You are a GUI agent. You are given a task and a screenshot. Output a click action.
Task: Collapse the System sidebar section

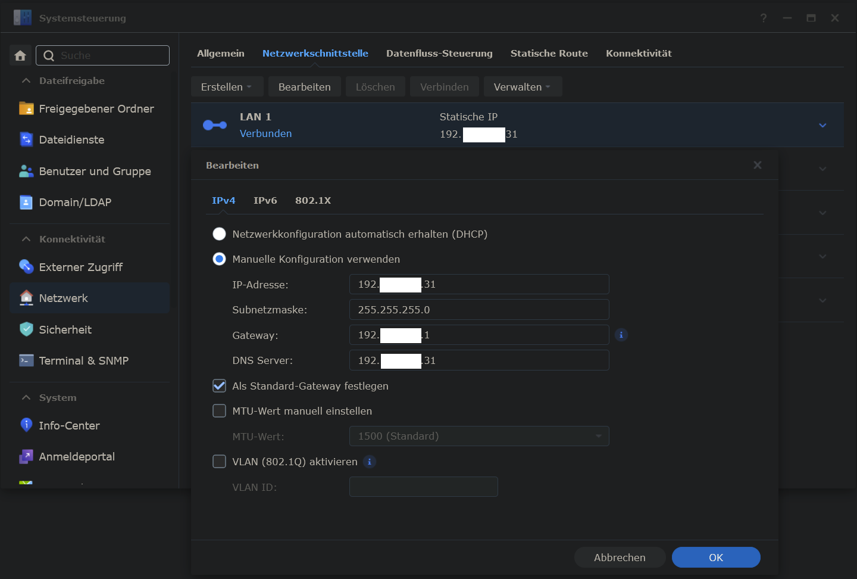coord(26,397)
